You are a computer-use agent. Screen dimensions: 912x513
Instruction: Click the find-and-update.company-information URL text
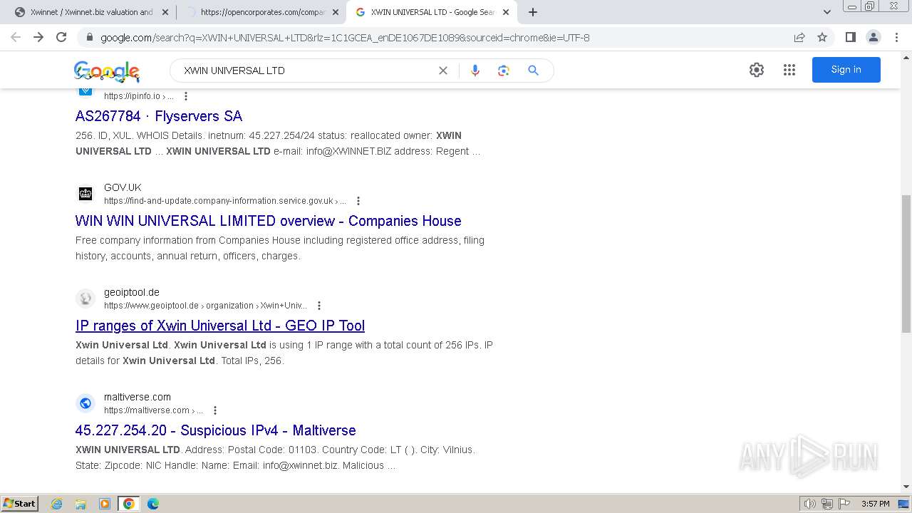[225, 201]
